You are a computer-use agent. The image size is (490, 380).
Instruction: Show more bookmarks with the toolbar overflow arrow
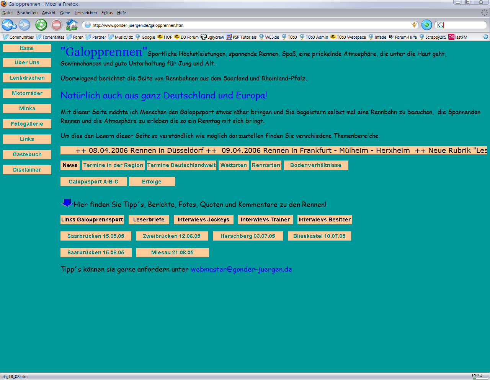coord(486,37)
